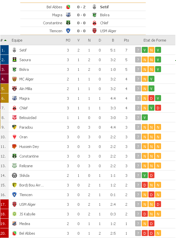Click the Skikda team crest
The height and width of the screenshot is (238, 176).
[14, 176]
